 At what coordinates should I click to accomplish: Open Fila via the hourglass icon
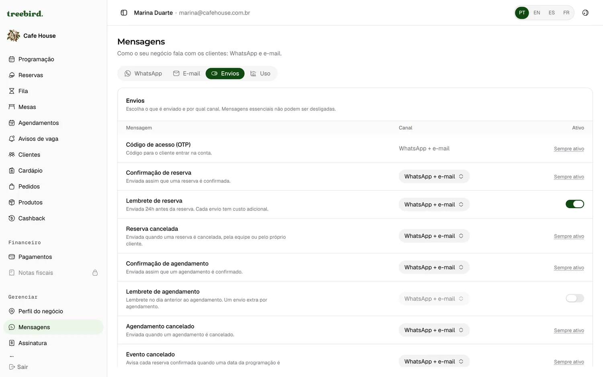[12, 91]
